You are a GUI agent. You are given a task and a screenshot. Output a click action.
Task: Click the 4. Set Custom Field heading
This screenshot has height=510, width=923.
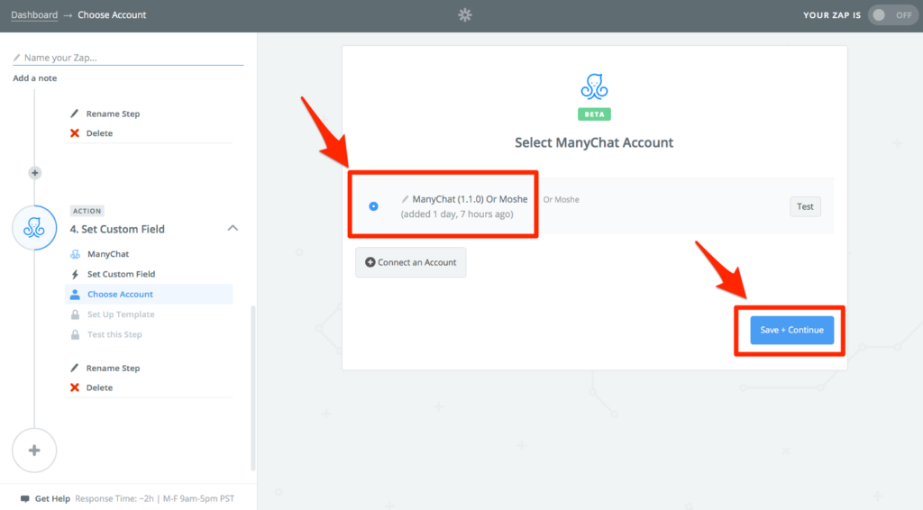[x=117, y=229]
